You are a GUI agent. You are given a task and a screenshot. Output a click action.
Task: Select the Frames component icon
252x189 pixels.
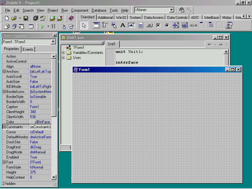pos(96,25)
